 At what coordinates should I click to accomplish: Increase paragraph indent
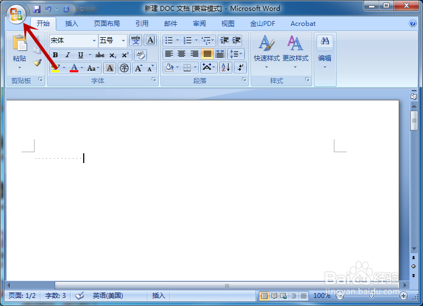(236, 40)
